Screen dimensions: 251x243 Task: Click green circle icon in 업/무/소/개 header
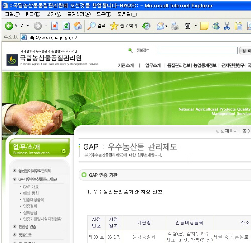pos(64,151)
